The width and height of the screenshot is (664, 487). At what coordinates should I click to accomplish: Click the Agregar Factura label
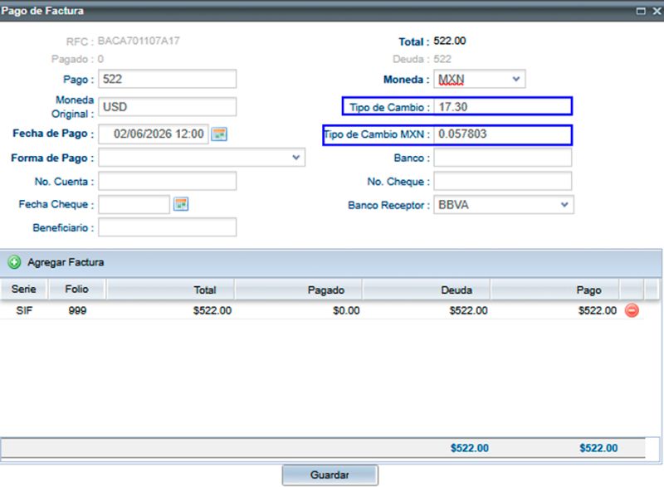pyautogui.click(x=66, y=262)
